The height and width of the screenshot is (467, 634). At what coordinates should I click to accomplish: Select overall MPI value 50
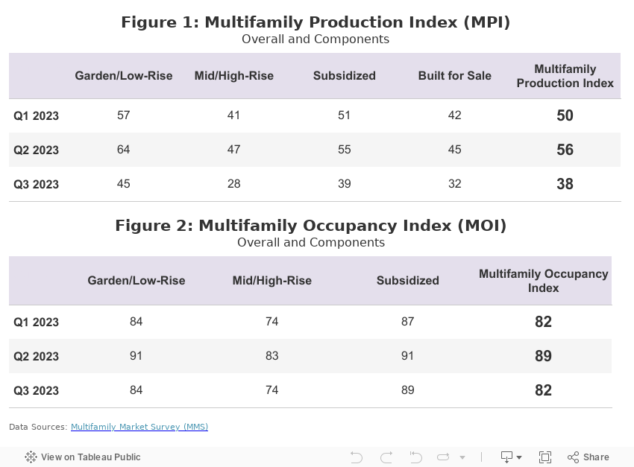click(565, 116)
